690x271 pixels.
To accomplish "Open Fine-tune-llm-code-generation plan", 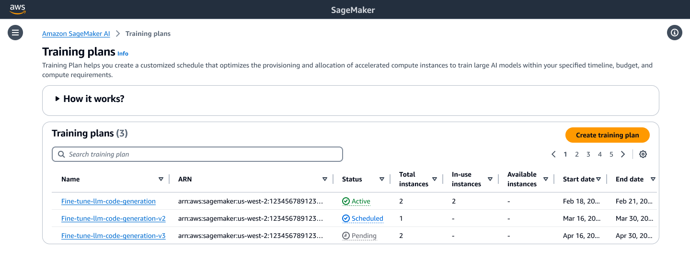I will (x=108, y=202).
